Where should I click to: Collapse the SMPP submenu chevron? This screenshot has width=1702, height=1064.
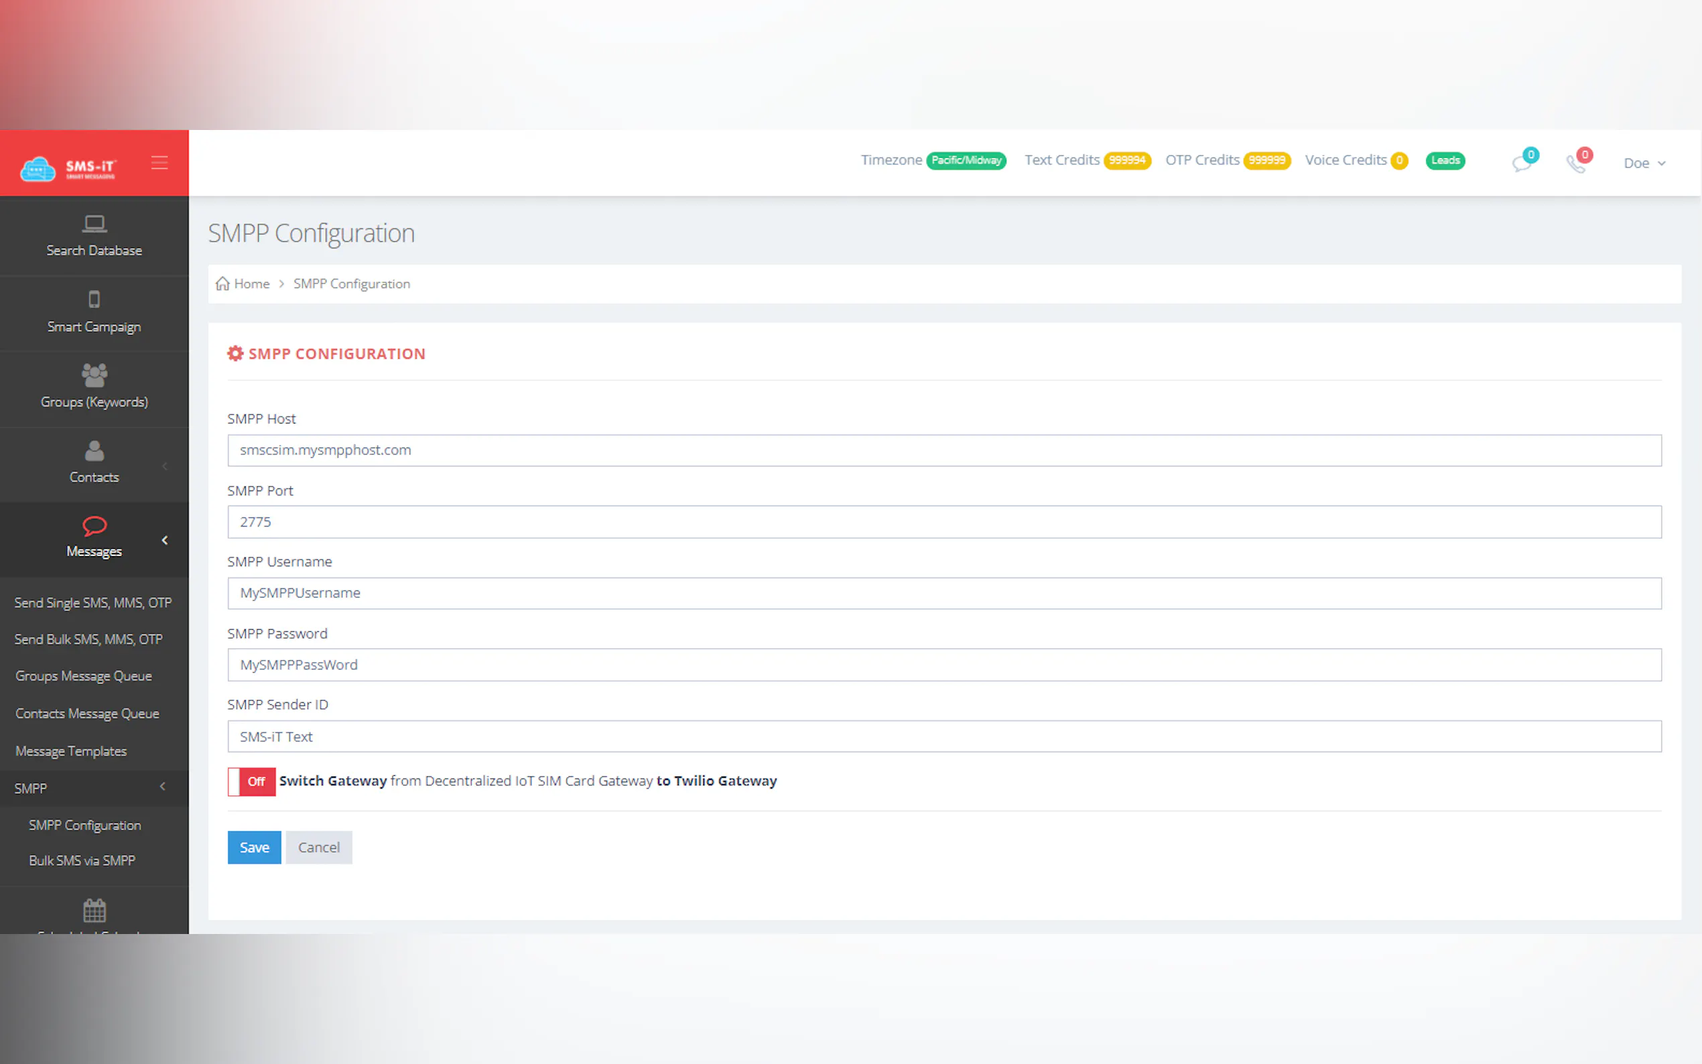click(163, 787)
